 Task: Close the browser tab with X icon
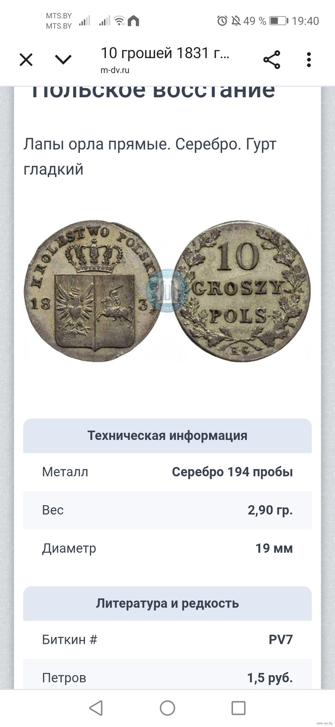coord(26,60)
